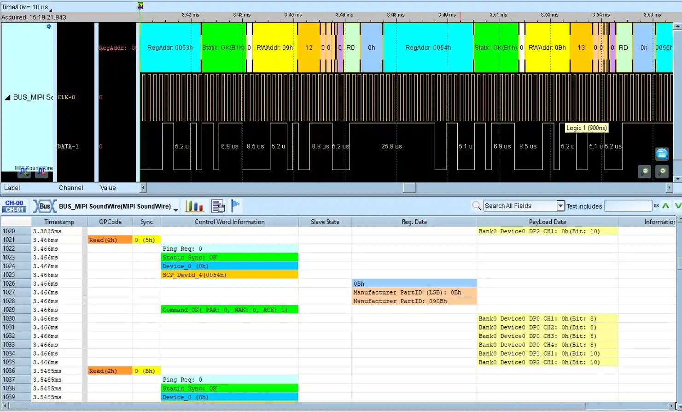
Task: Click the remove channel waveform icon
Action: [x=41, y=173]
